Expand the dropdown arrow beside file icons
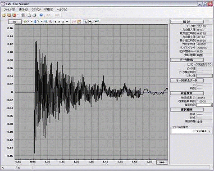214x171 pixels. pos(18,15)
